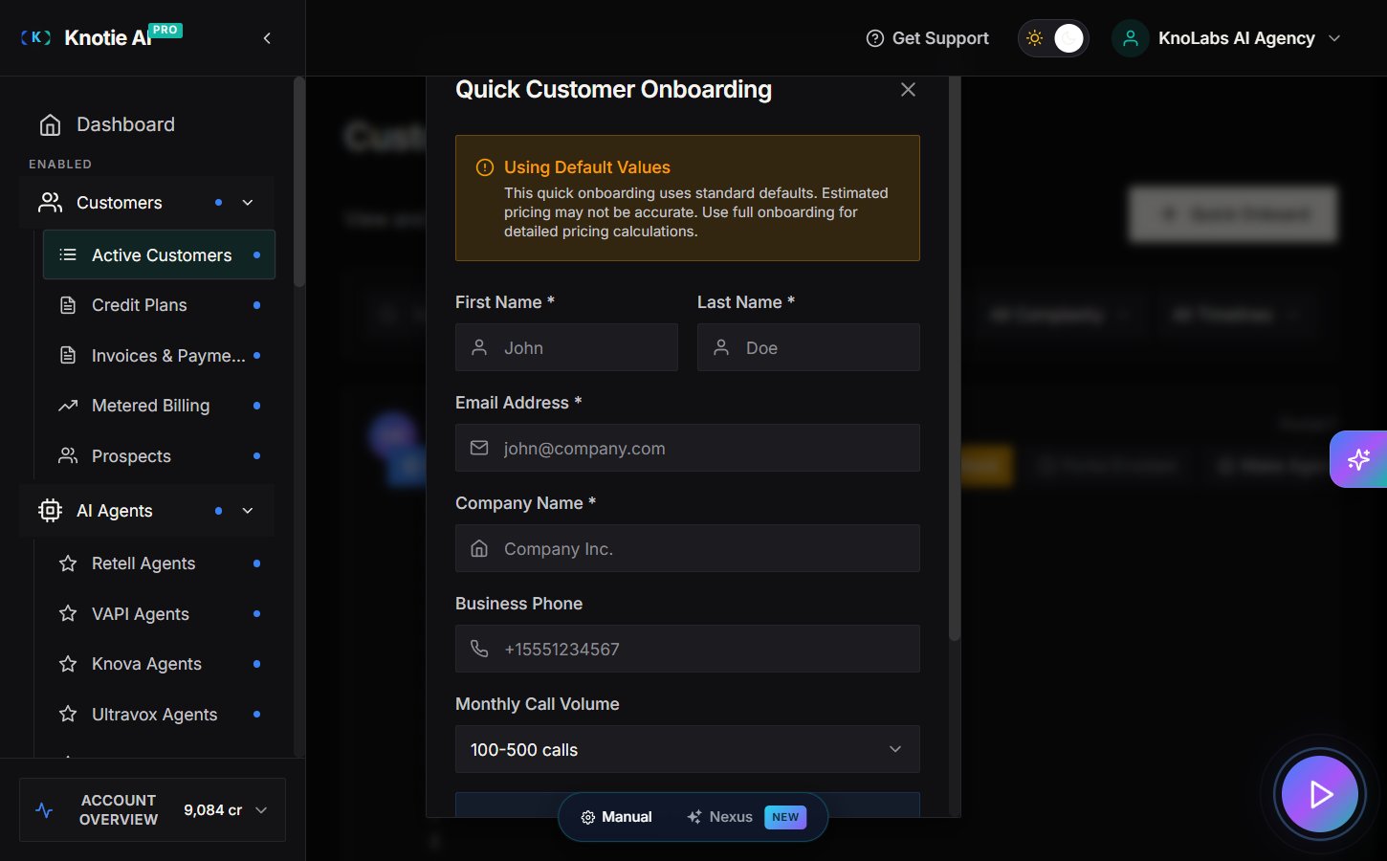Click the AI Agents chip icon

50,511
